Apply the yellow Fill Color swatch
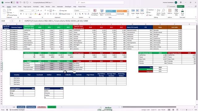The image size is (198, 111). pos(36,14)
